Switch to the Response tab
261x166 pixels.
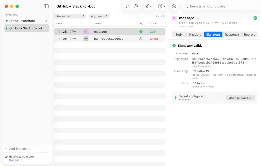coord(232,35)
